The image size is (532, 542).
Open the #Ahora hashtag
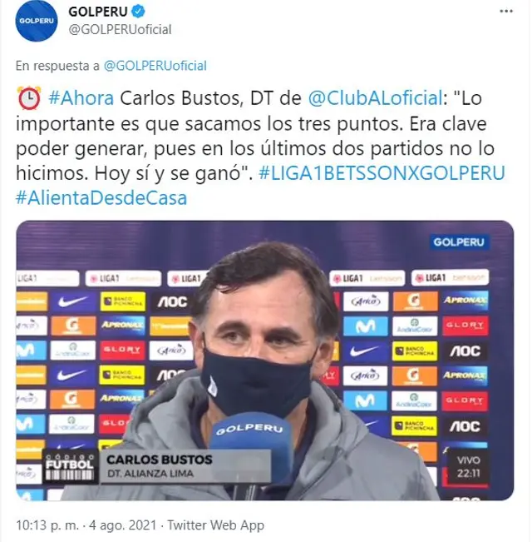coord(81,98)
